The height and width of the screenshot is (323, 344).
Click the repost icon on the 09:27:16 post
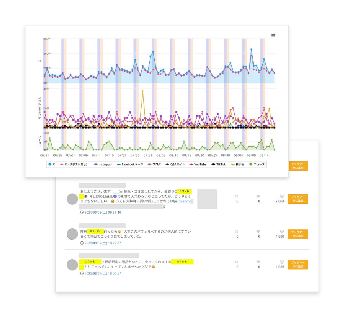[x=237, y=196]
